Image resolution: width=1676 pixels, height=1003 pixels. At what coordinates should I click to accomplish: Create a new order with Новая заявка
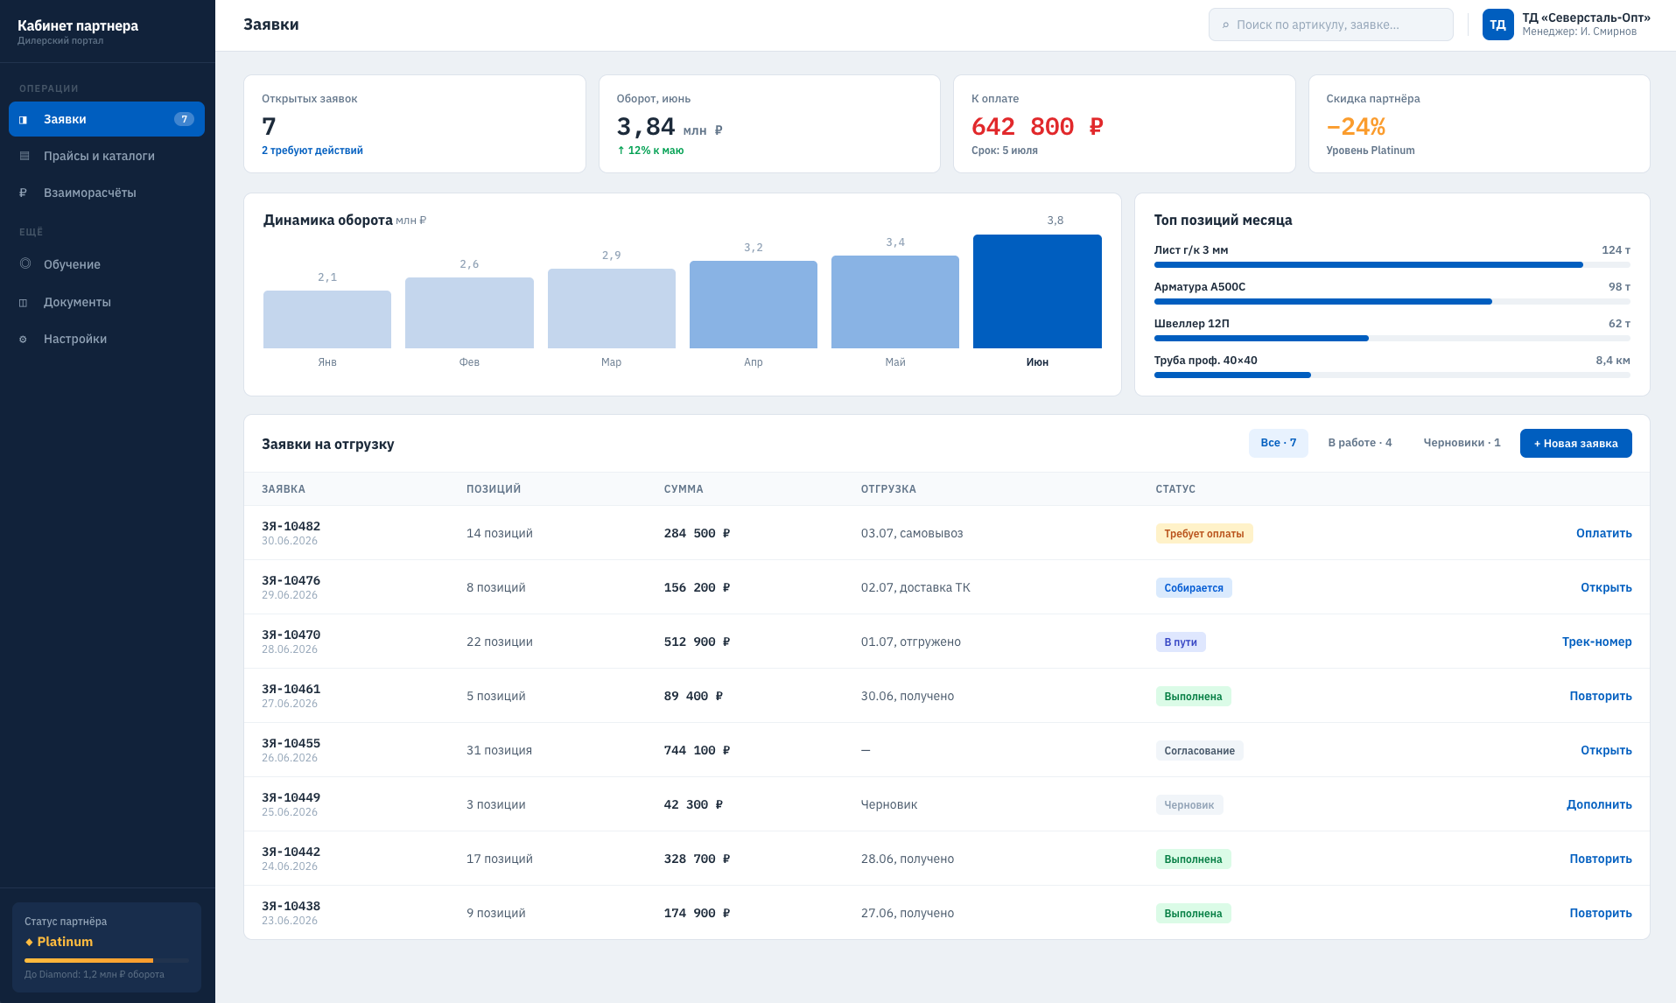click(x=1575, y=443)
